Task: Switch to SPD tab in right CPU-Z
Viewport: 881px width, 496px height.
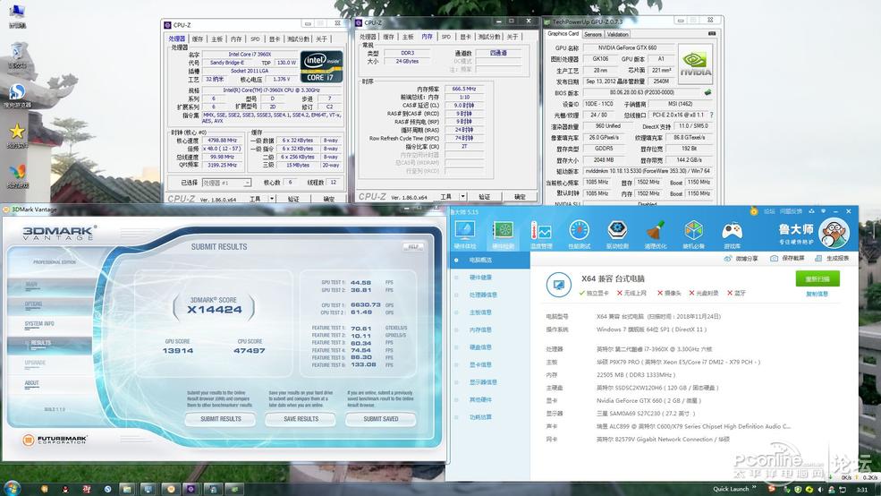Action: 446,37
